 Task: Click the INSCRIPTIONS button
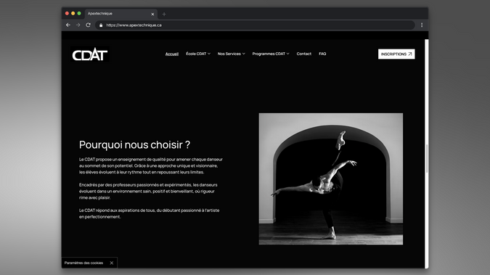tap(396, 54)
